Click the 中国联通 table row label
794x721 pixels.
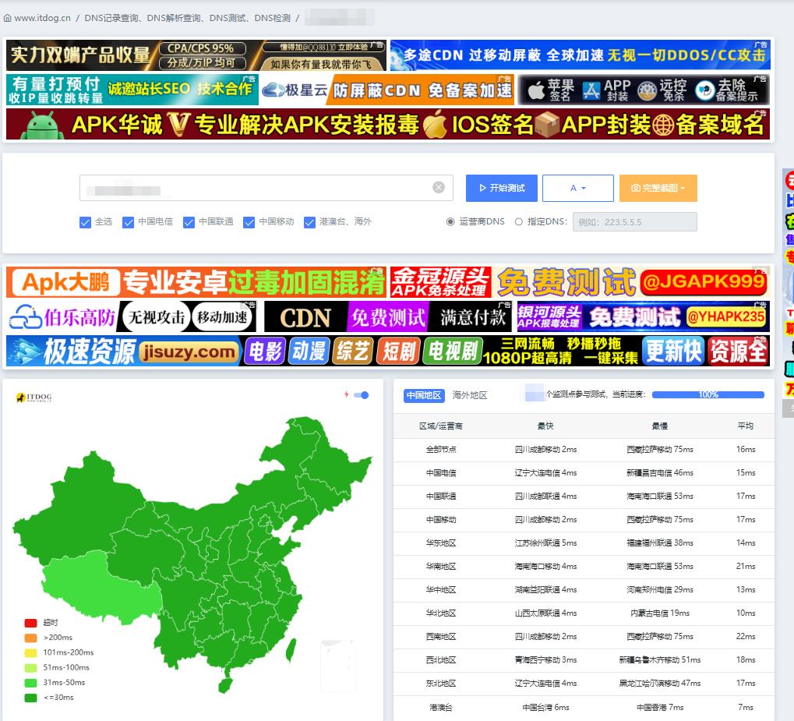click(440, 496)
